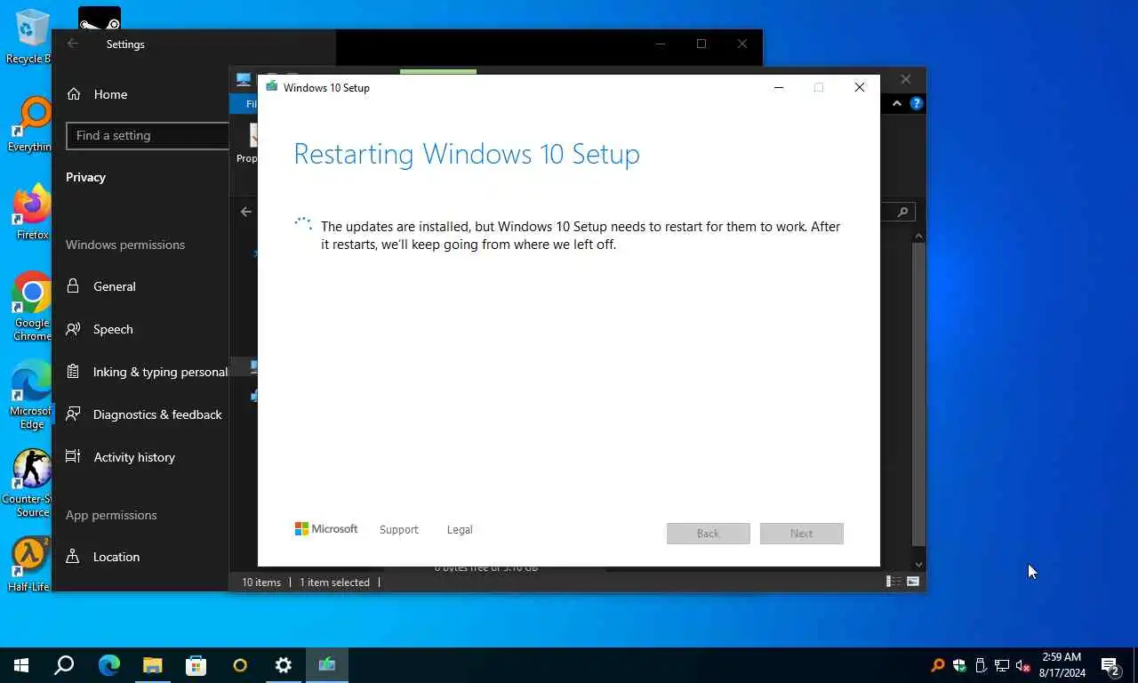
Task: Click the back arrow in Settings window
Action: tap(73, 44)
